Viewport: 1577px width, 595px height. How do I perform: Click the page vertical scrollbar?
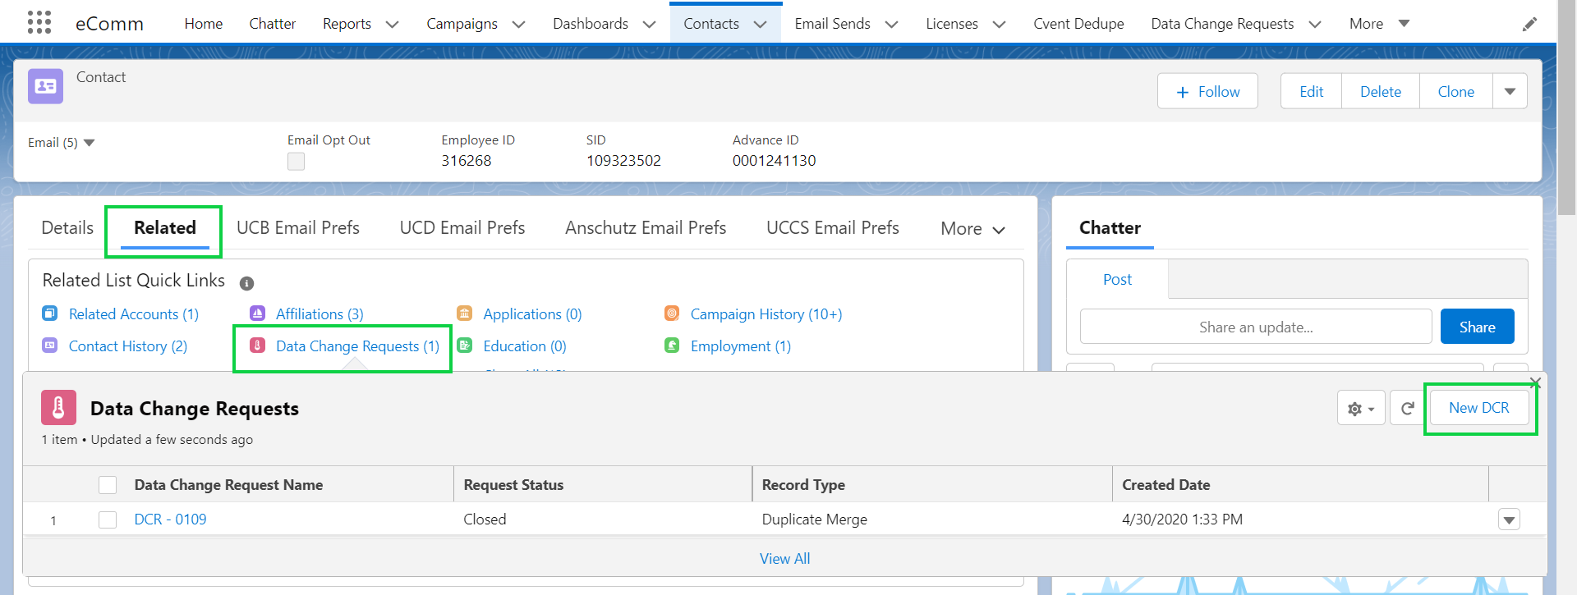[x=1567, y=107]
